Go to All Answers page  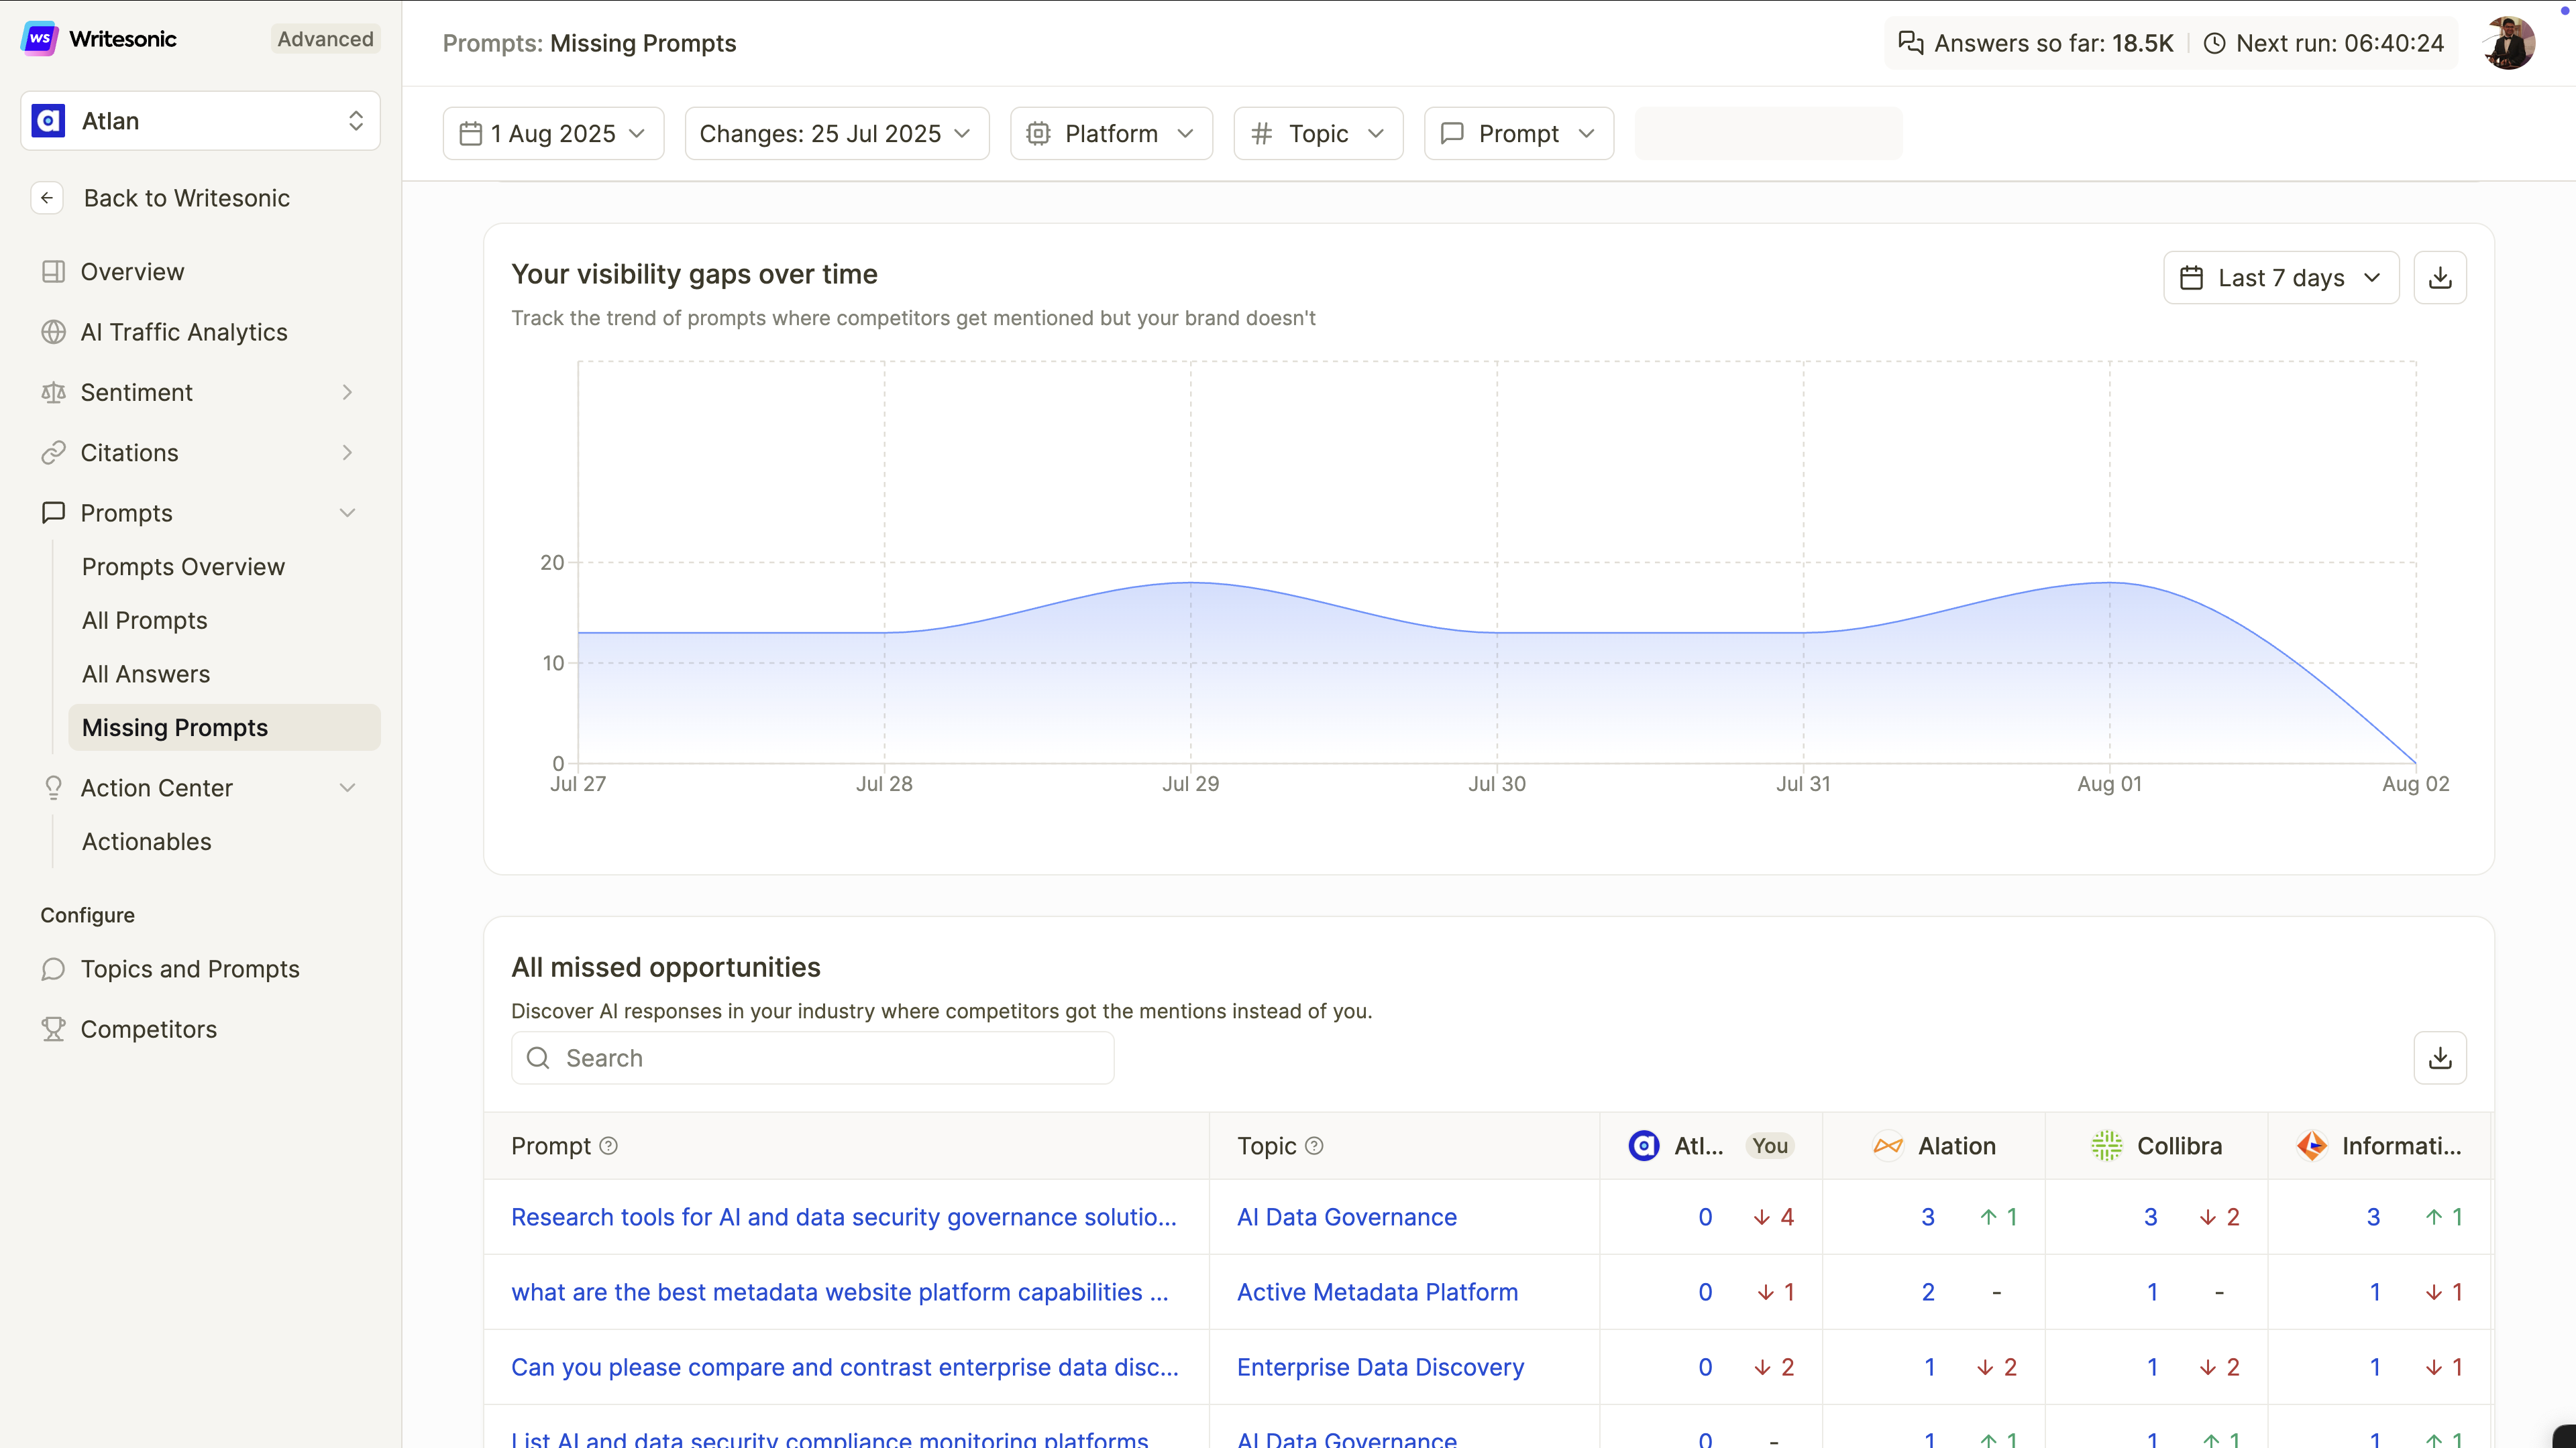146,674
